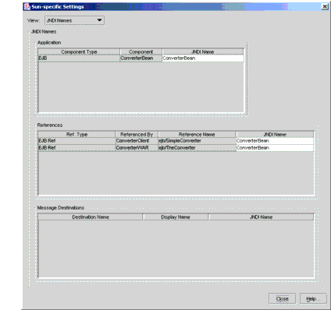Screen dimensions: 331x310
Task: Select the ejb/SimpleConverter reference name cell
Action: (x=197, y=141)
